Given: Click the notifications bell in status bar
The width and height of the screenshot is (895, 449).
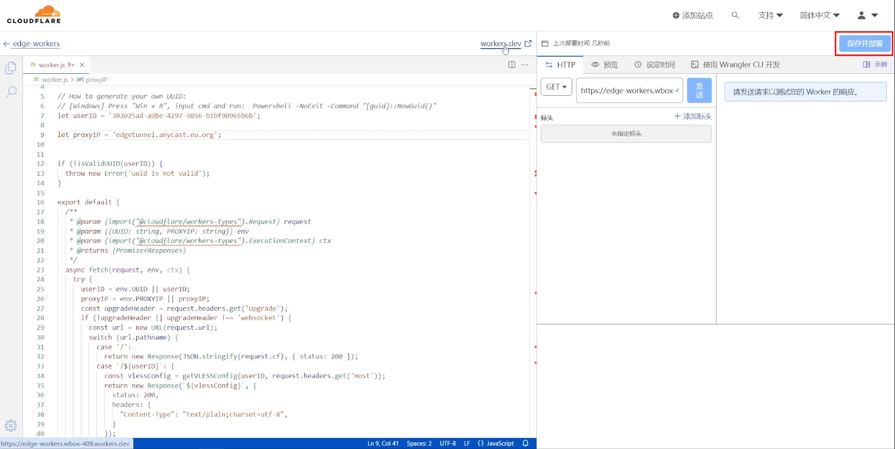Looking at the screenshot, I should pos(526,443).
